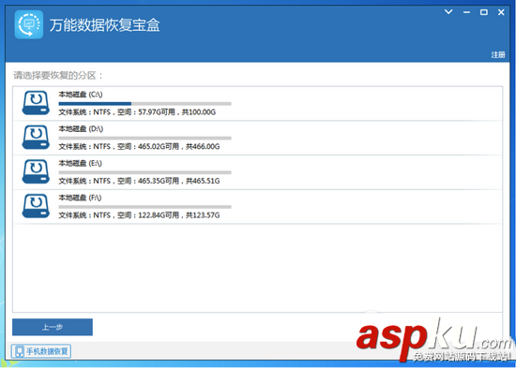Select text 122.84G可用，共123.57G

pyautogui.click(x=179, y=215)
